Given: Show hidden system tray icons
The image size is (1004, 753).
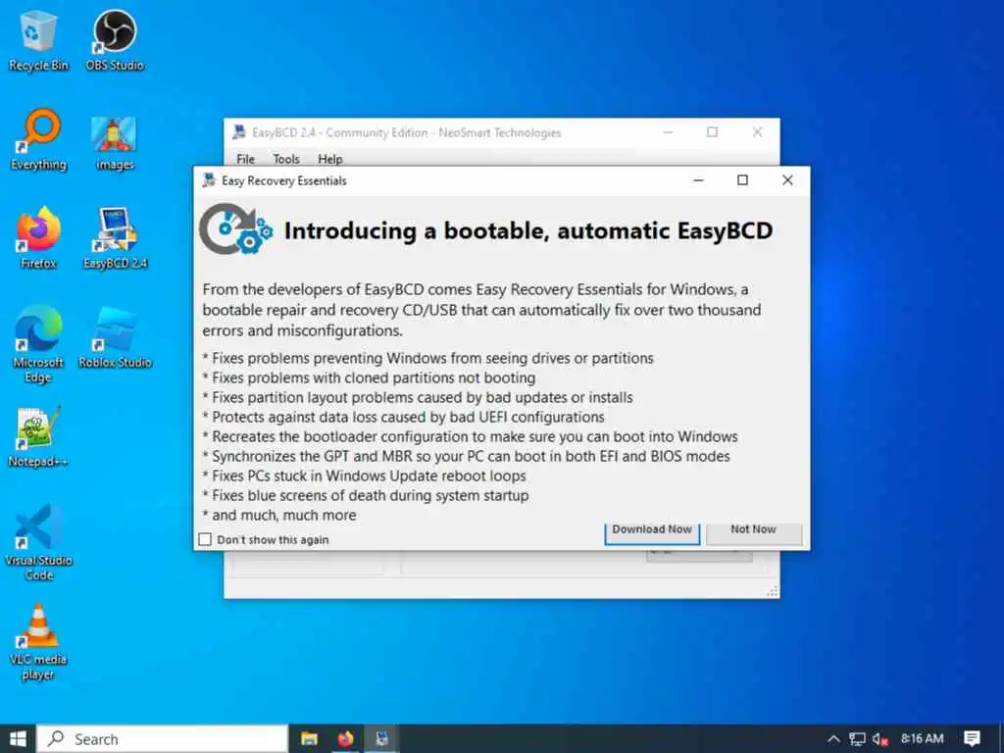Looking at the screenshot, I should point(833,739).
